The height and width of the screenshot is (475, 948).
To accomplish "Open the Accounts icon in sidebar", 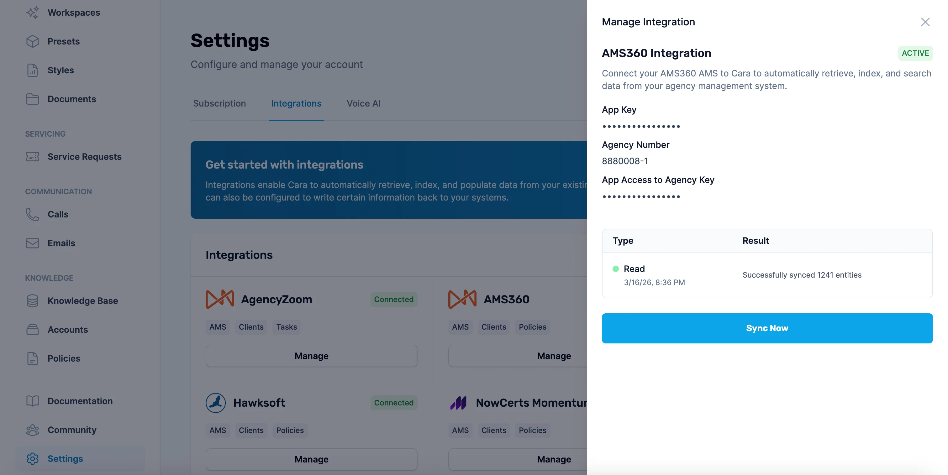I will (32, 330).
